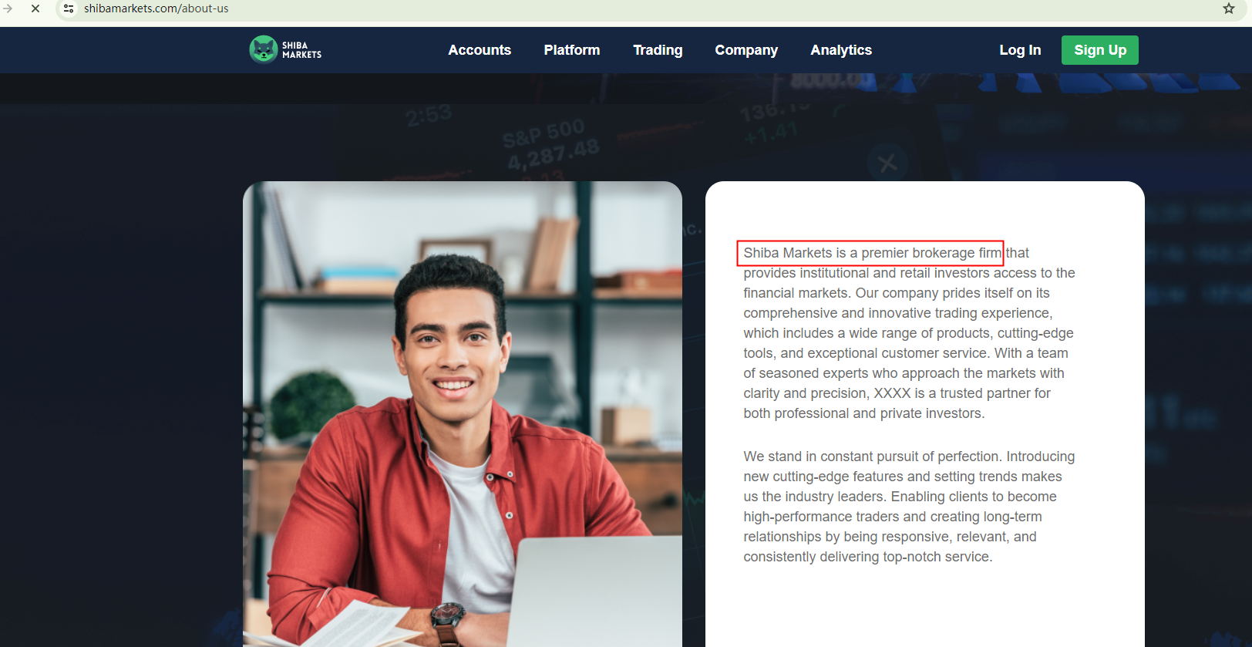Click the paragraph starting We stand in constant
Image resolution: width=1252 pixels, height=647 pixels.
[909, 507]
